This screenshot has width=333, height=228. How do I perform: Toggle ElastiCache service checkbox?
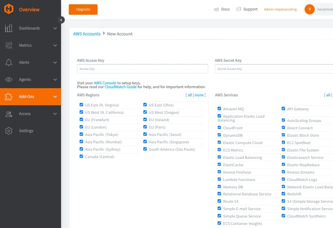(x=220, y=165)
